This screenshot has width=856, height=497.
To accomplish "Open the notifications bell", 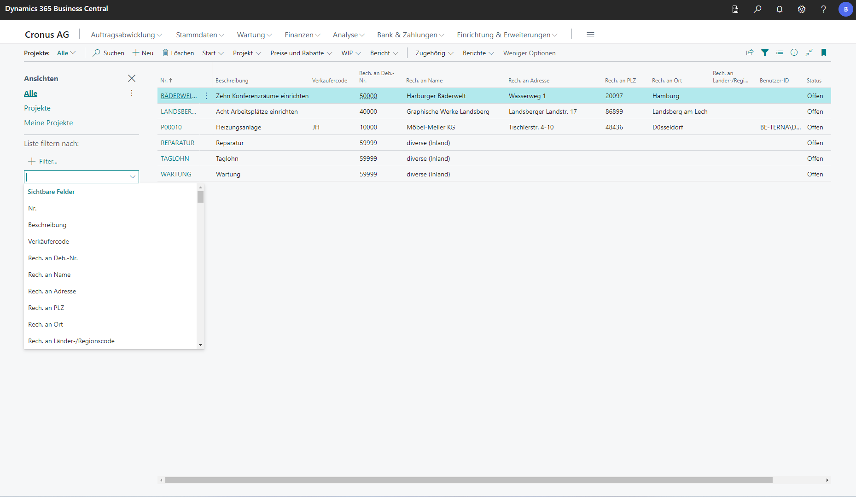I will pos(780,9).
